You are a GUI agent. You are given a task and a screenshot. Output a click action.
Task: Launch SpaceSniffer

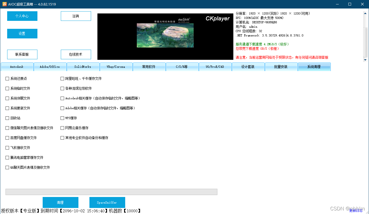(107, 202)
